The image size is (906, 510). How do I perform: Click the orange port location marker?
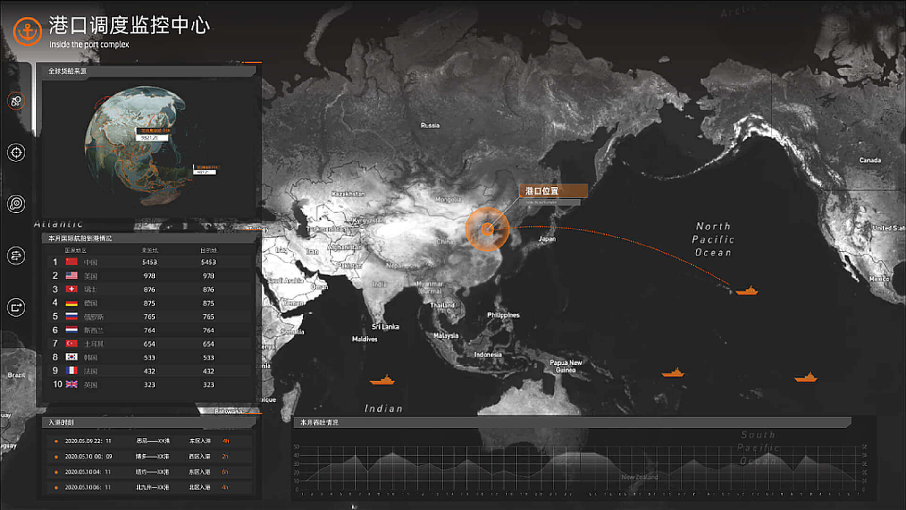[487, 229]
